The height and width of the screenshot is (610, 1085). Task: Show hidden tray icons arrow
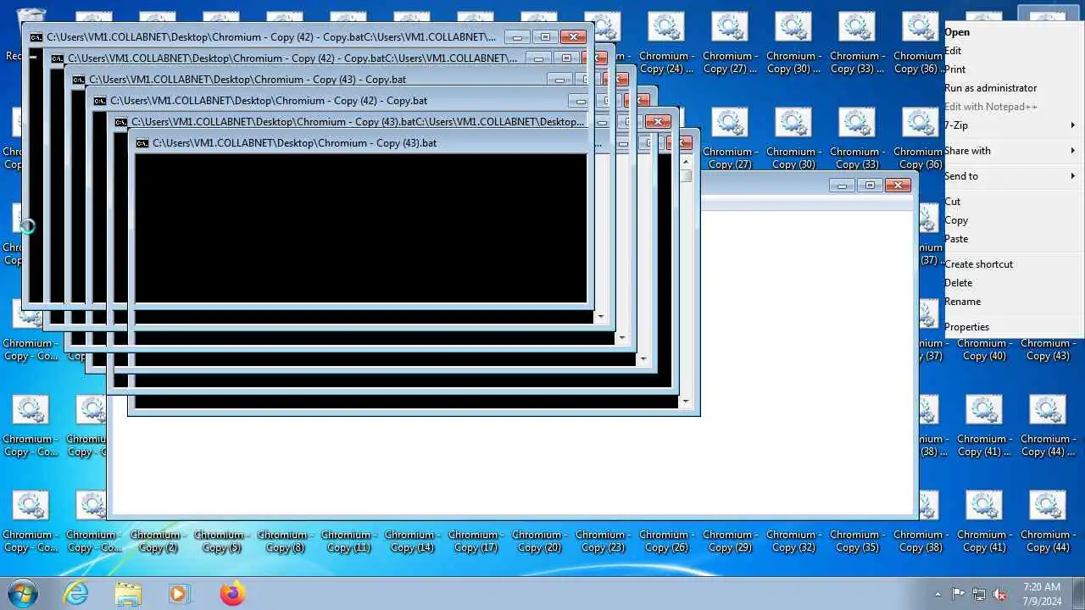coord(938,594)
